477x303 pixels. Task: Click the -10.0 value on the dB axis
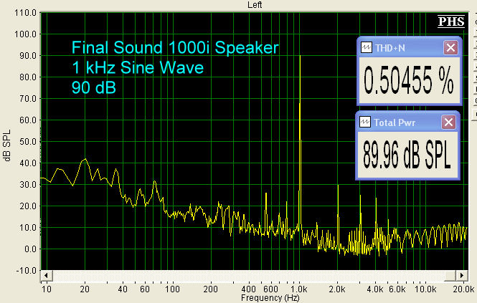(x=26, y=271)
